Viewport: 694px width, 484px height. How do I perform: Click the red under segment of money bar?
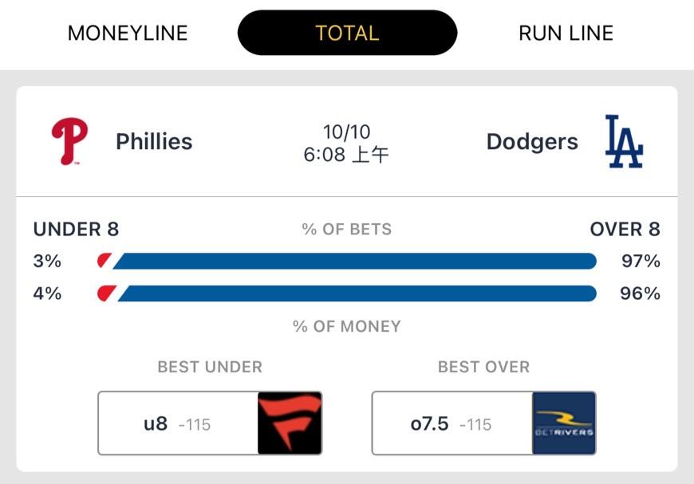coord(106,293)
